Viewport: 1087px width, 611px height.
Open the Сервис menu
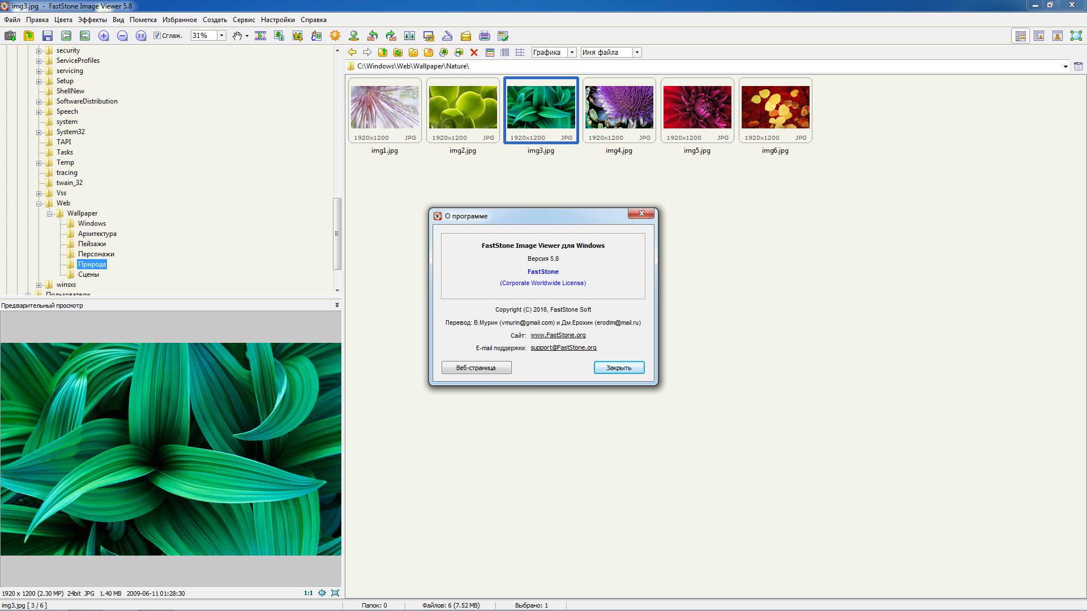coord(243,19)
